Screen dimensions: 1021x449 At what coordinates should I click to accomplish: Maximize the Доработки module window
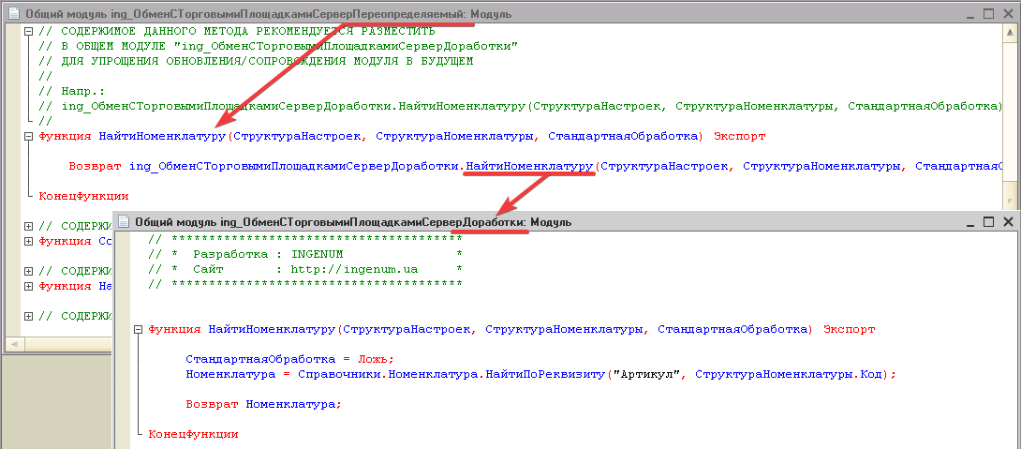click(x=988, y=222)
